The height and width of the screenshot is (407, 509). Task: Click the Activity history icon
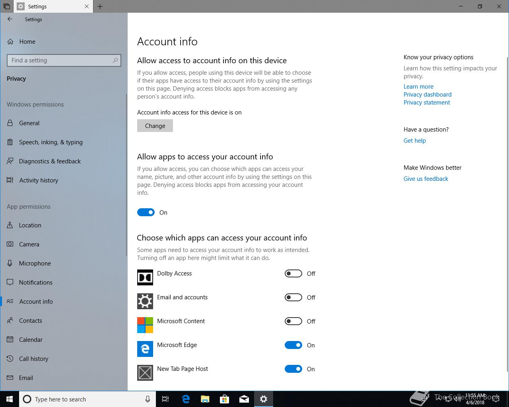point(10,180)
